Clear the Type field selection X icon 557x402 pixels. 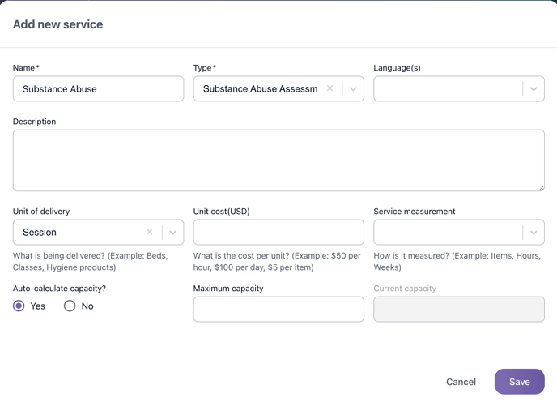tap(330, 88)
